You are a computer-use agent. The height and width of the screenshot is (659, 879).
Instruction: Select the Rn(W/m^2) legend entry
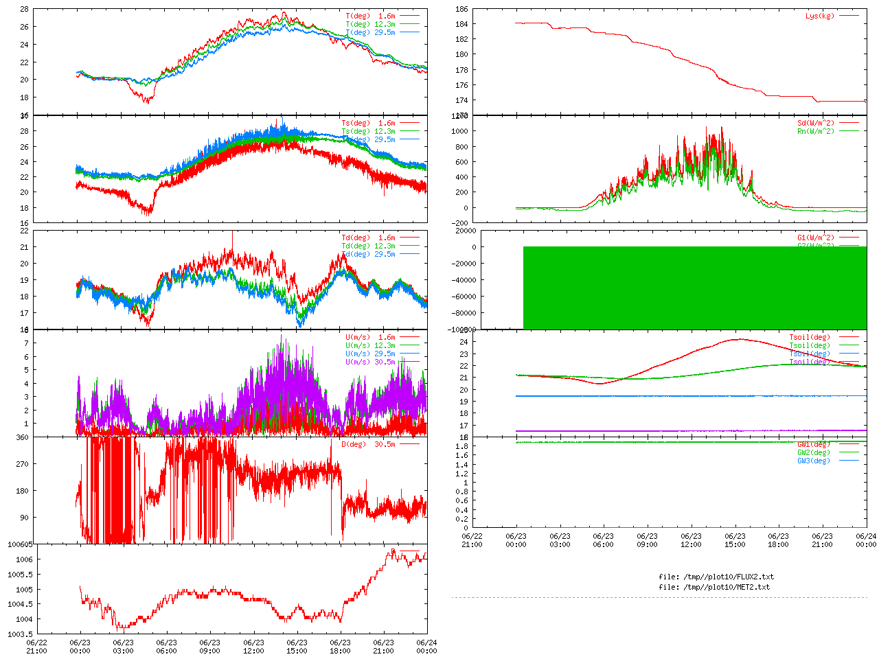click(x=815, y=131)
